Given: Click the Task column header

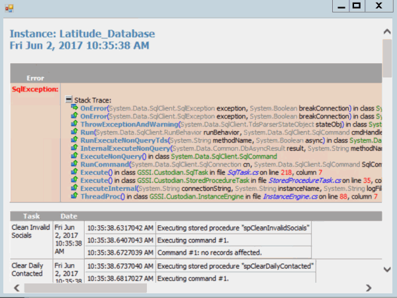Looking at the screenshot, I should coord(31,216).
